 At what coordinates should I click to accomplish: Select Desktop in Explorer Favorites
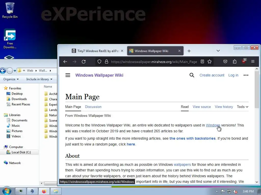(x=17, y=94)
